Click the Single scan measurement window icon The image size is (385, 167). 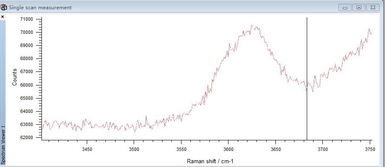(4, 7)
